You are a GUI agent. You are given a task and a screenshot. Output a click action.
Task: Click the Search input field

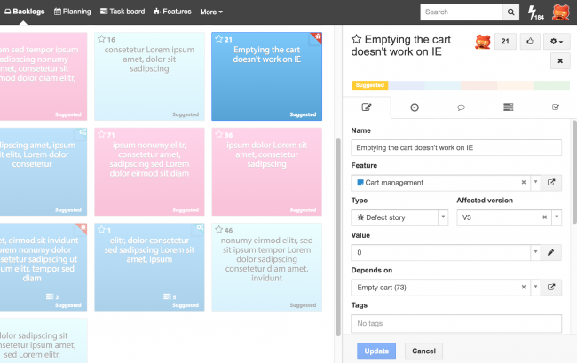[x=462, y=12]
